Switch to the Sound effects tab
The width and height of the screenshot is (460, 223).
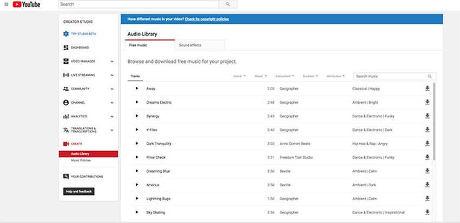(x=200, y=45)
